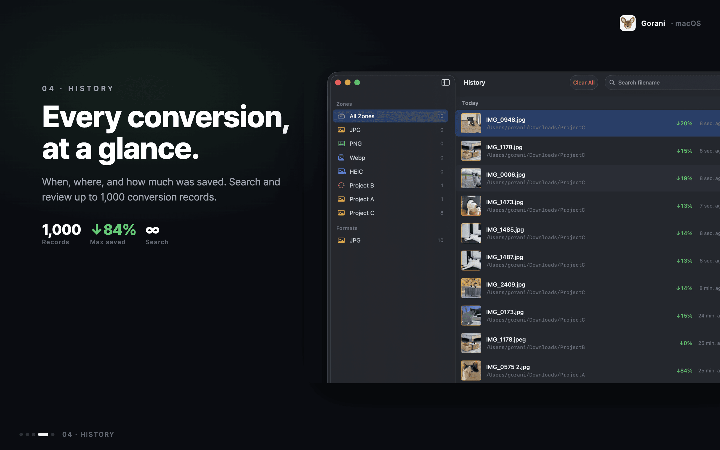Open IMG_1178.jpeg thumbnail in ProjectB
Screen dimensions: 720x450
(x=471, y=343)
